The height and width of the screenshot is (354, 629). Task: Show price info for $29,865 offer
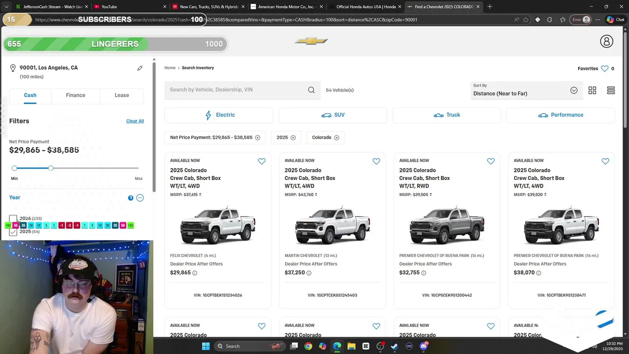pyautogui.click(x=195, y=273)
